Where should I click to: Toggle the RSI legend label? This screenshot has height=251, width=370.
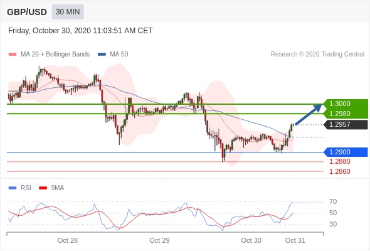[x=26, y=188]
